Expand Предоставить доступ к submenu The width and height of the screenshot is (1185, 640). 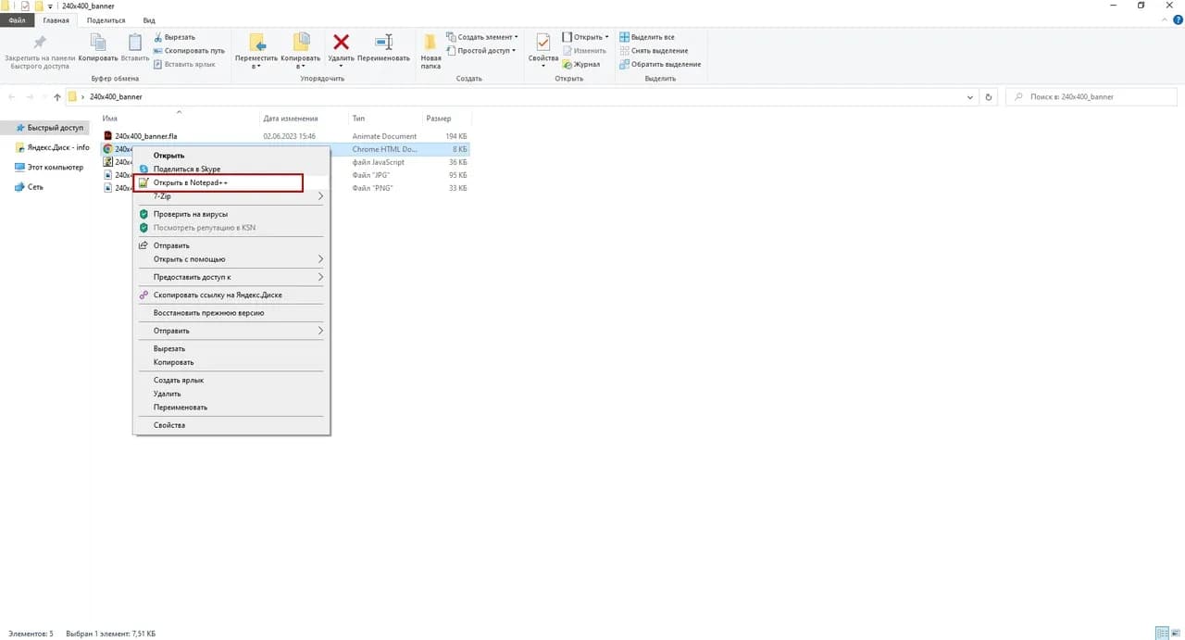[231, 277]
